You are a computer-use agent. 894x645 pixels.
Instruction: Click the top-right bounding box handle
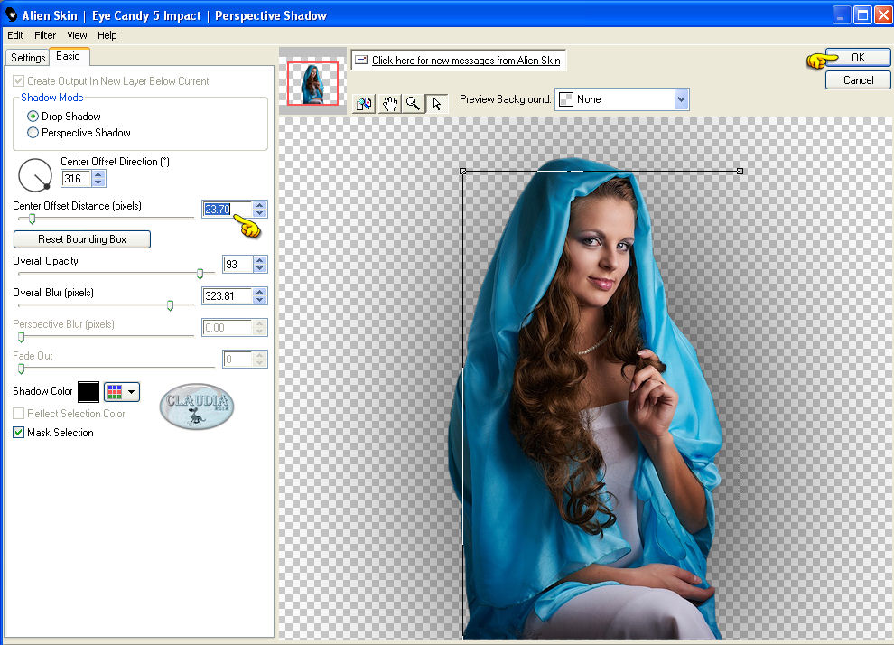pyautogui.click(x=740, y=171)
